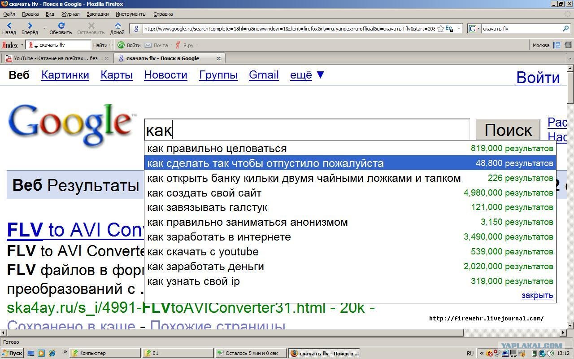
Task: Close the Google search tab
Action: pos(219,58)
